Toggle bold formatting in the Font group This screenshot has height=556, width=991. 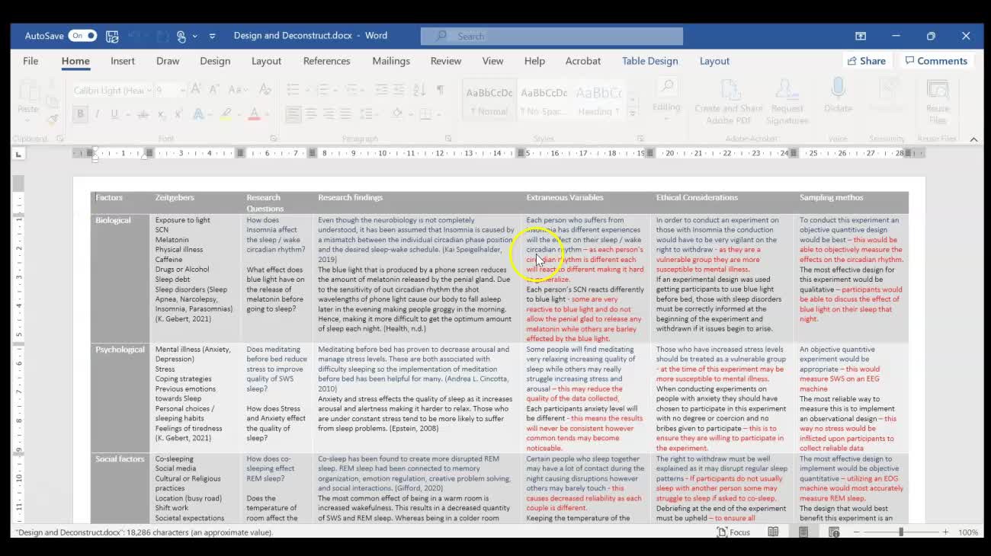79,113
